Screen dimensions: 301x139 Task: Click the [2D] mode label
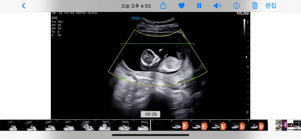pyautogui.click(x=54, y=18)
